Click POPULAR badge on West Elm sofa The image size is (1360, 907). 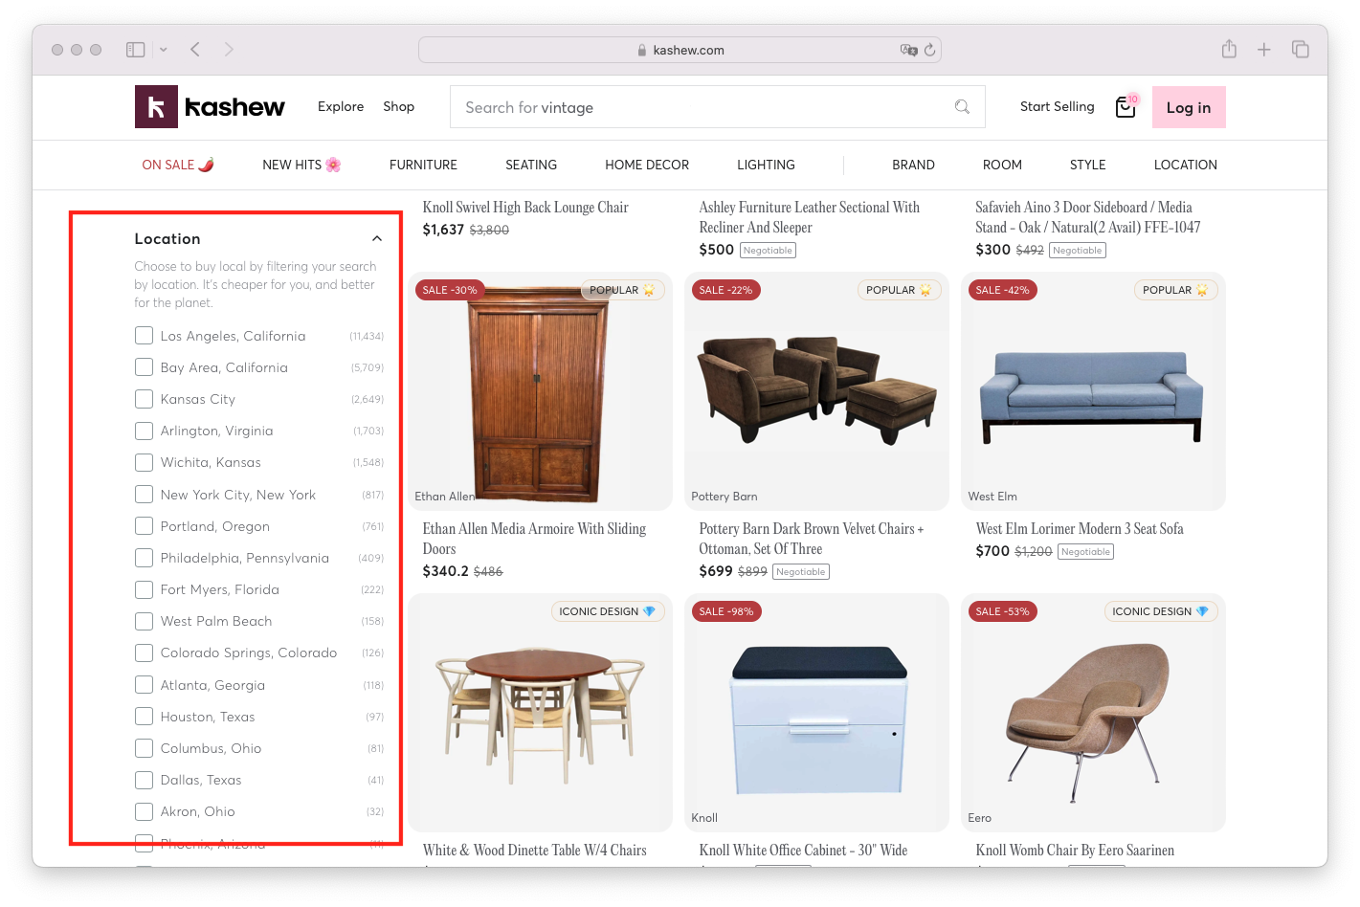(x=1175, y=290)
